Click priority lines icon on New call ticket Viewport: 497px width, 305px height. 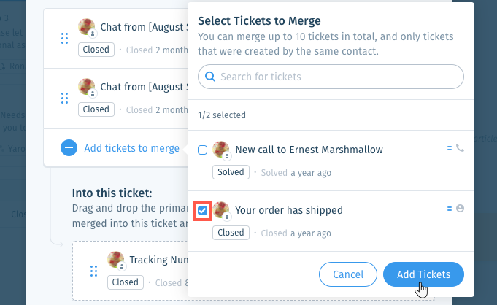449,148
